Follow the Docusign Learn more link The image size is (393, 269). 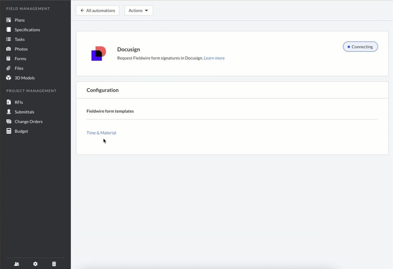pos(214,58)
